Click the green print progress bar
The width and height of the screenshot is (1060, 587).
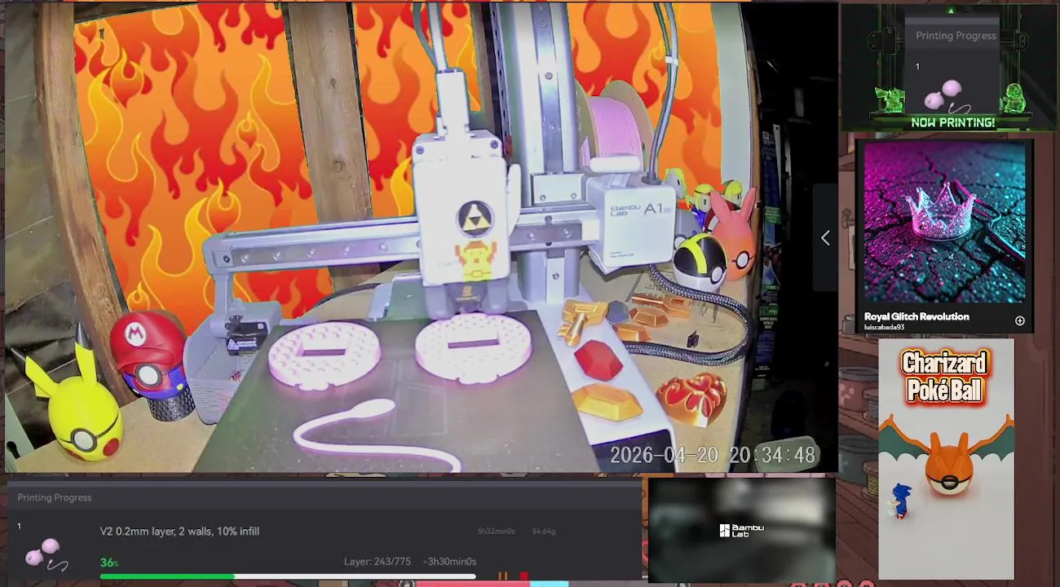(287, 576)
